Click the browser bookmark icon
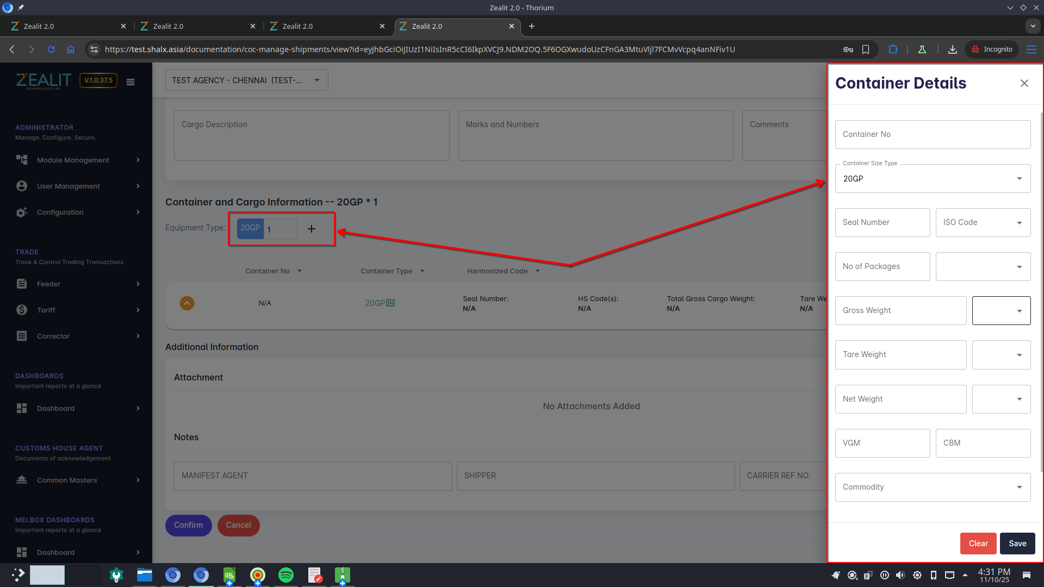 pyautogui.click(x=866, y=49)
